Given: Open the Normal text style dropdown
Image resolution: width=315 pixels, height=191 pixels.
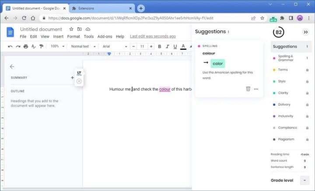Looking at the screenshot, I should click(84, 46).
